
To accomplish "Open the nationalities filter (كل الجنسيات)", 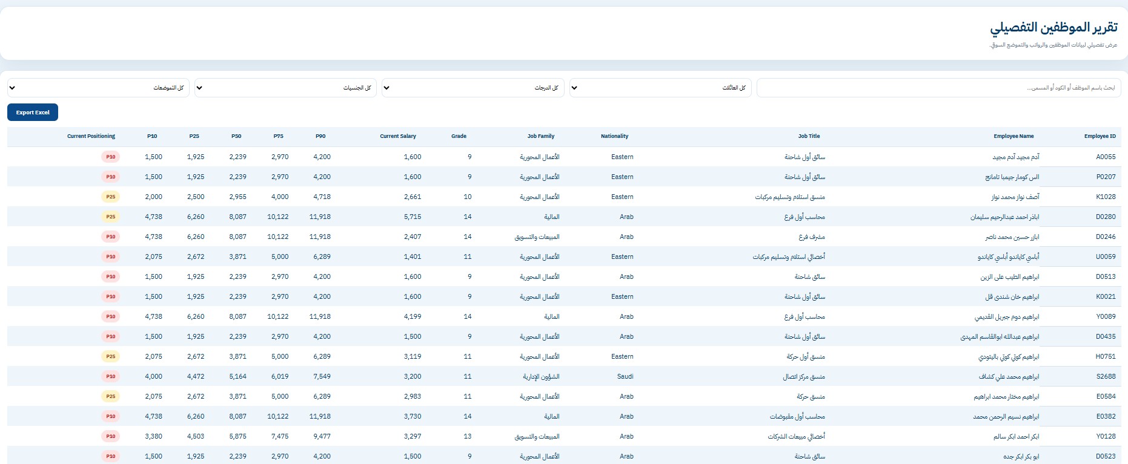I will point(285,88).
